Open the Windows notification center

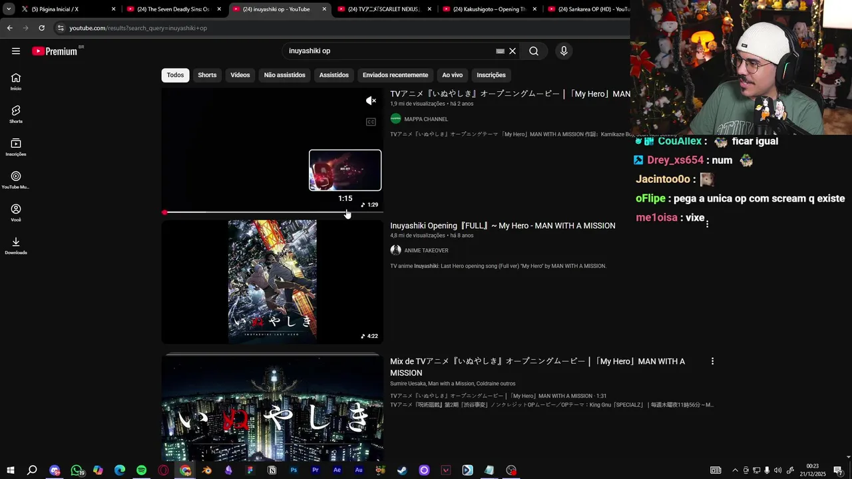pyautogui.click(x=838, y=470)
